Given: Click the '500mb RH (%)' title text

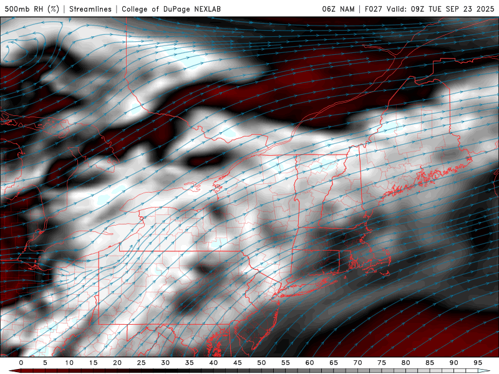Looking at the screenshot, I should tap(32, 9).
